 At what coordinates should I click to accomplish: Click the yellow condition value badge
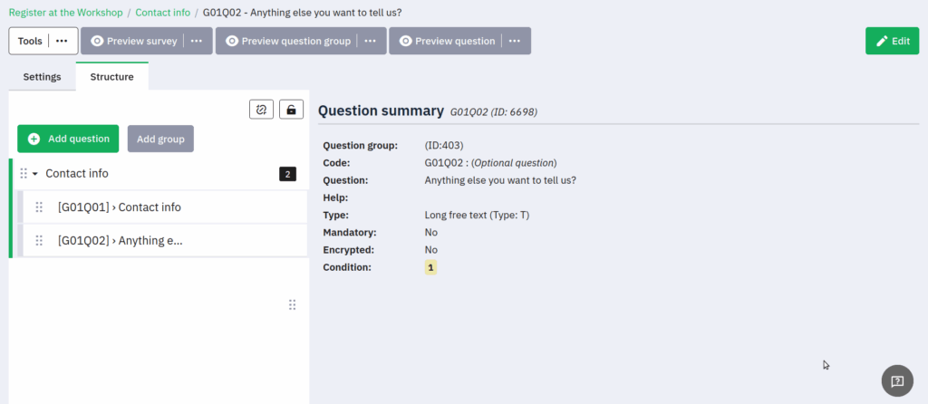(x=430, y=267)
